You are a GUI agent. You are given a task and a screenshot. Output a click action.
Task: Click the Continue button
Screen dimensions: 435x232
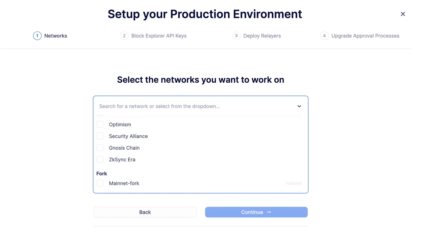coord(256,212)
